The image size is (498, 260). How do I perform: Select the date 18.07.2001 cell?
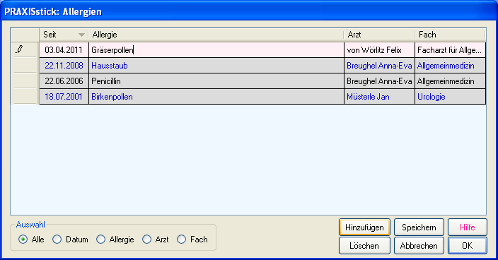64,97
